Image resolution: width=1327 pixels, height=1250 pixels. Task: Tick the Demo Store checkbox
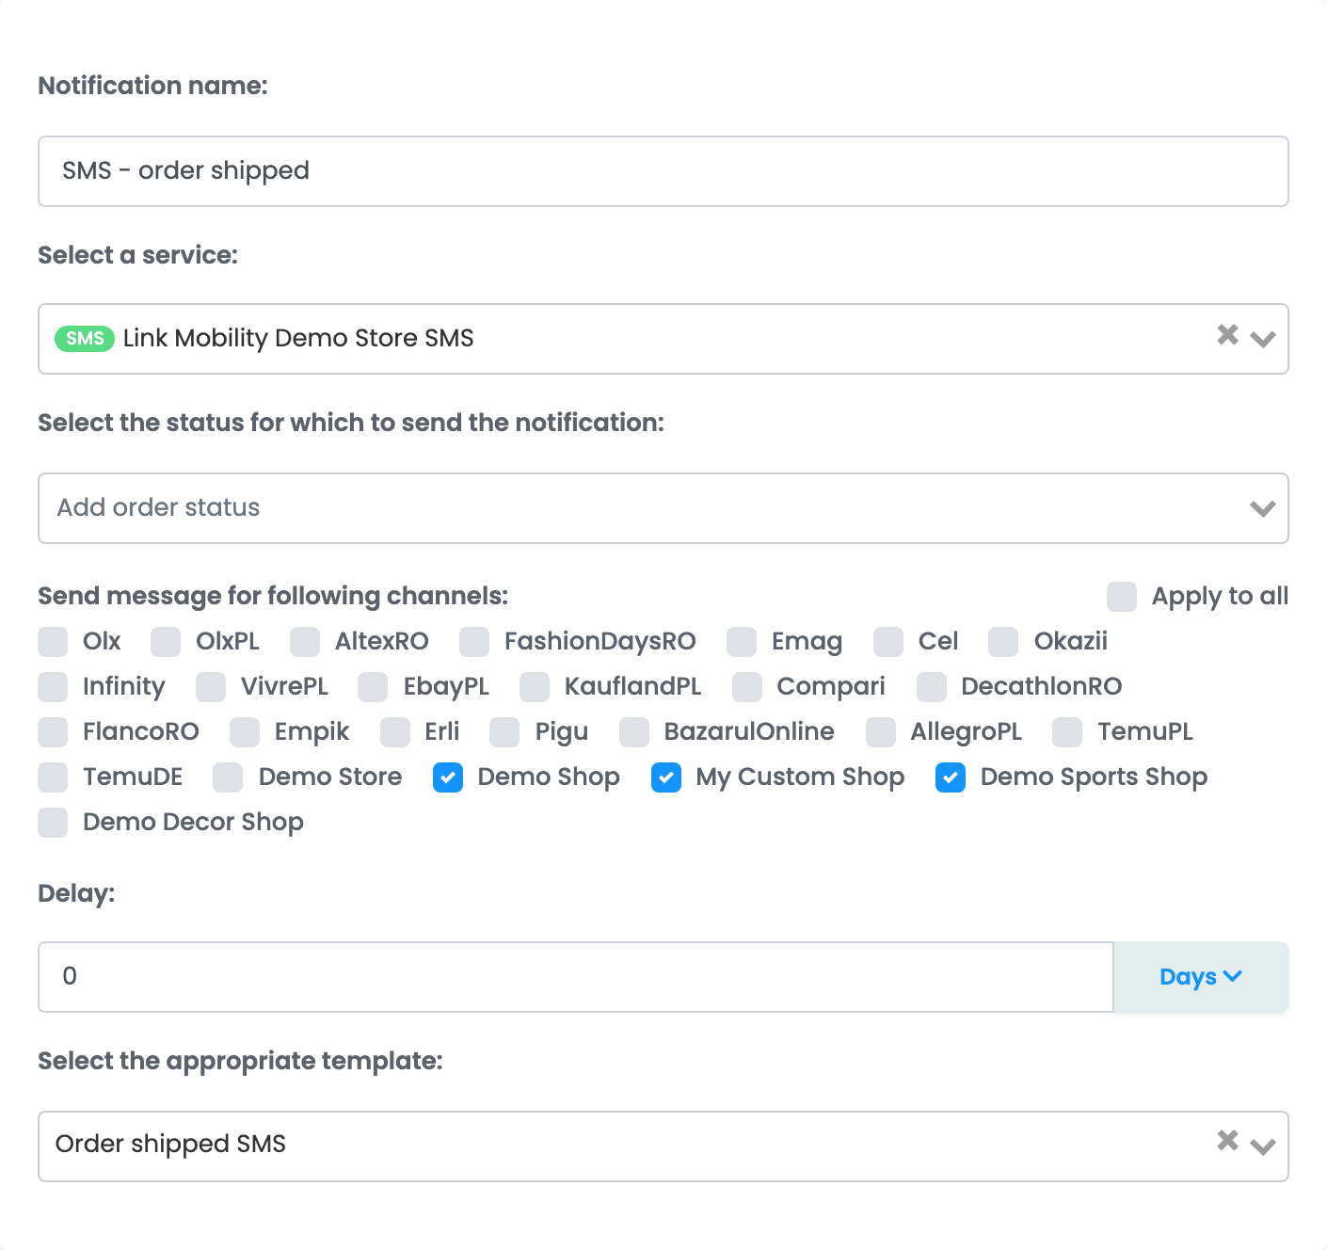click(x=228, y=777)
